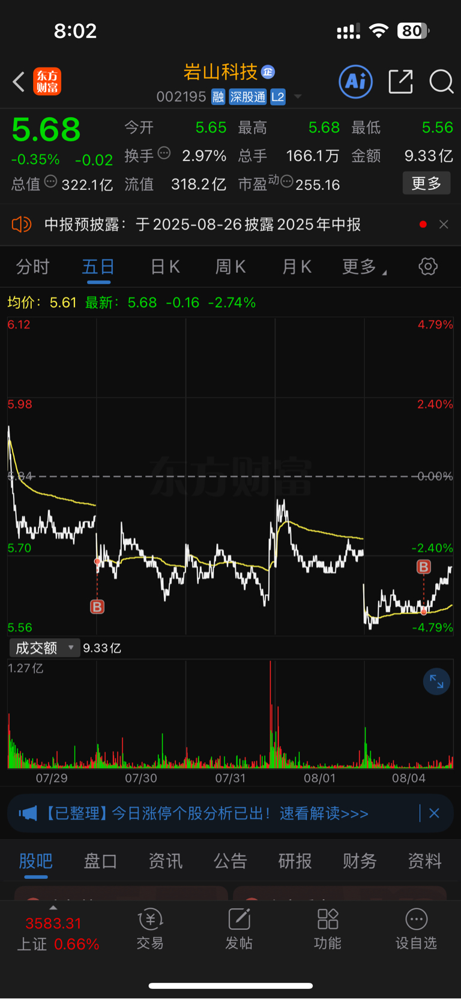Open the 中报预披露 announcement text
The height and width of the screenshot is (999, 461).
pos(202,225)
